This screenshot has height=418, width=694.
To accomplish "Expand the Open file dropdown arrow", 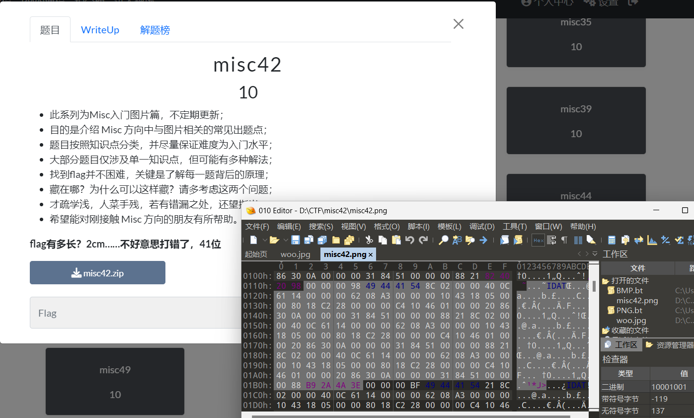I will pyautogui.click(x=286, y=240).
